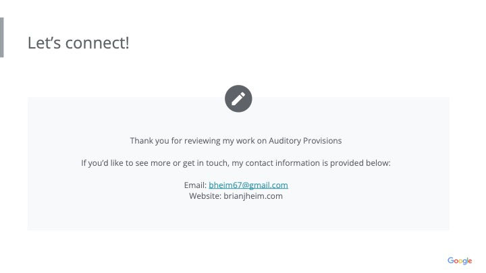Open the bheim67@gmail.com email link
Image resolution: width=486 pixels, height=273 pixels.
[x=248, y=185]
